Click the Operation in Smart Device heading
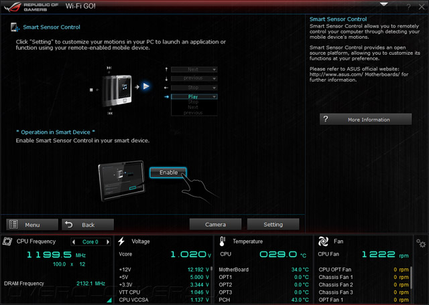Viewport: 429px width, 305px height. pyautogui.click(x=56, y=132)
